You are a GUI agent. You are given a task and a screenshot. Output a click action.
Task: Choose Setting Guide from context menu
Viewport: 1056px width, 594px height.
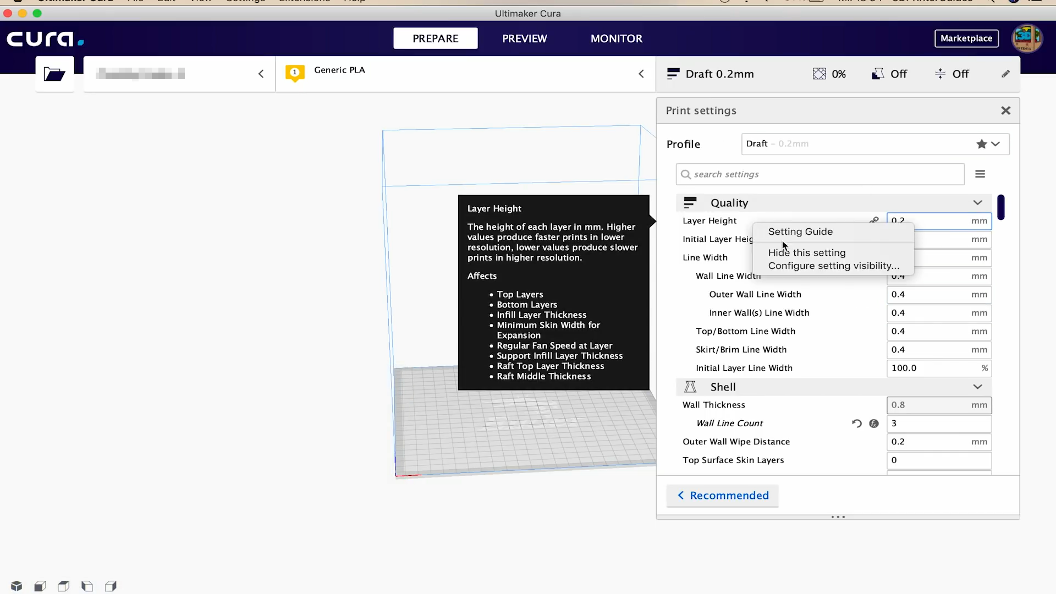(x=800, y=232)
